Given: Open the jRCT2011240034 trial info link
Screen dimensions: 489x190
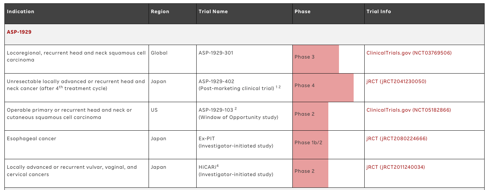Looking at the screenshot, I should point(395,167).
